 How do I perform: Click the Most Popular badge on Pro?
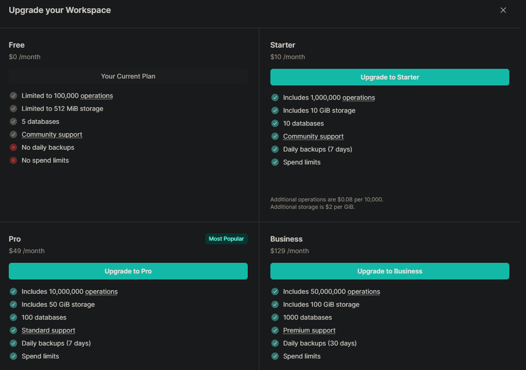[226, 239]
